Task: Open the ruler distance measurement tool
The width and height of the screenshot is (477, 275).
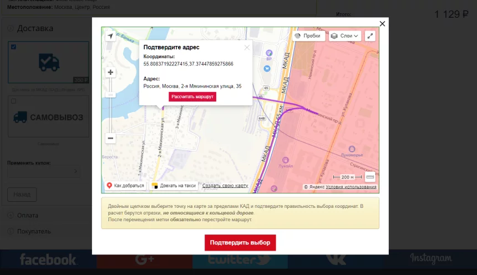Action: click(370, 177)
